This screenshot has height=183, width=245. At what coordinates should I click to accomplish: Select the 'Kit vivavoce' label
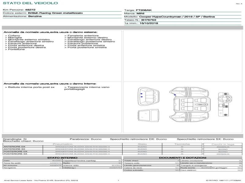point(10,165)
